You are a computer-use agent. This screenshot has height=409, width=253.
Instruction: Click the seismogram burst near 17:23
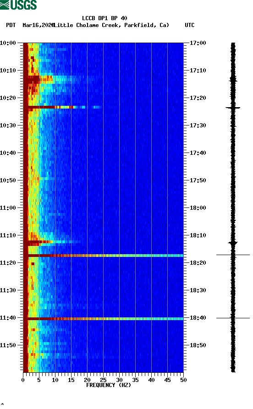233,108
